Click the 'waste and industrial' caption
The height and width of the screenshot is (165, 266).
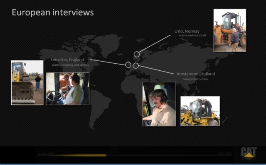coord(192,36)
